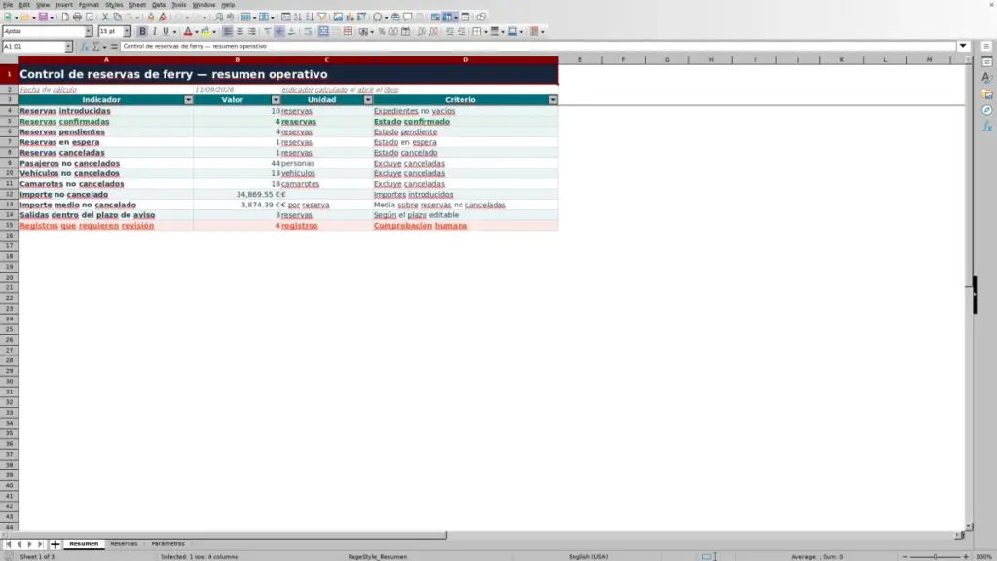Click the Align Left icon
997x561 pixels.
pyautogui.click(x=228, y=32)
